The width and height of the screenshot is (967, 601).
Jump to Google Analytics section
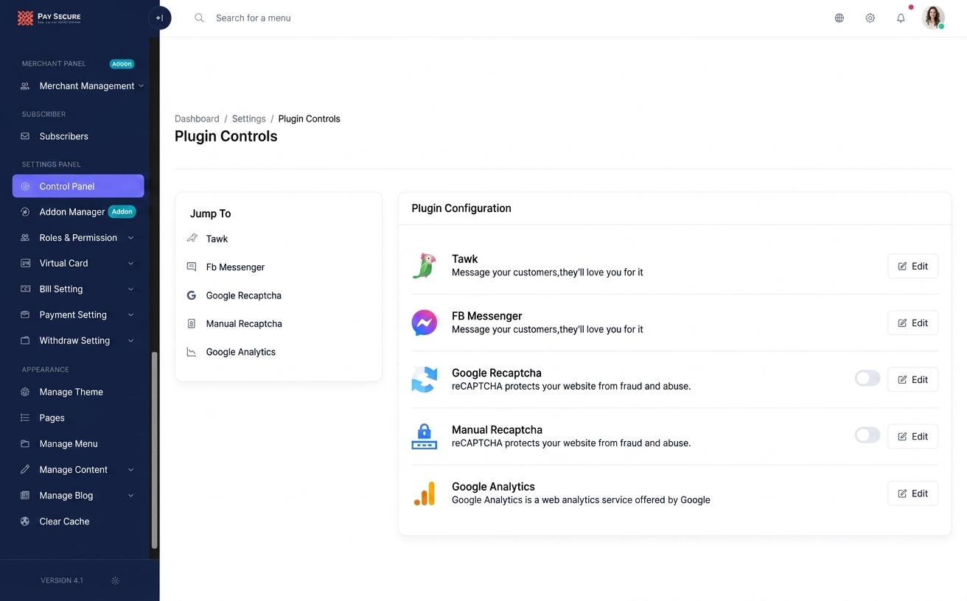coord(240,352)
